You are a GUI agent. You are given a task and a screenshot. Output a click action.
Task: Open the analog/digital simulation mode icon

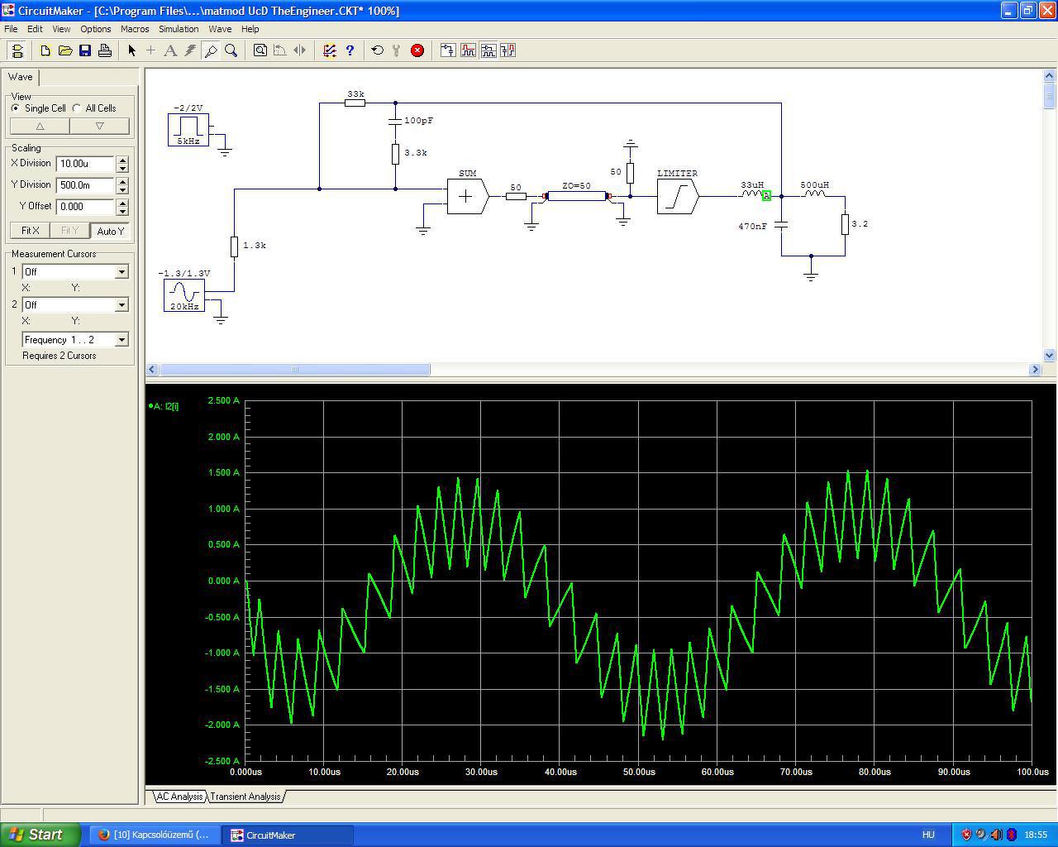[x=330, y=50]
